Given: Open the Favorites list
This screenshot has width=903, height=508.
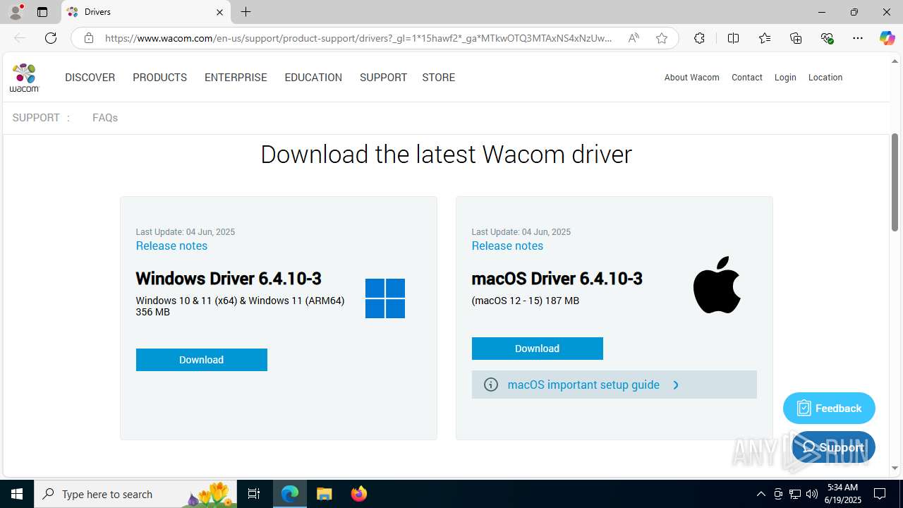Looking at the screenshot, I should pos(765,38).
